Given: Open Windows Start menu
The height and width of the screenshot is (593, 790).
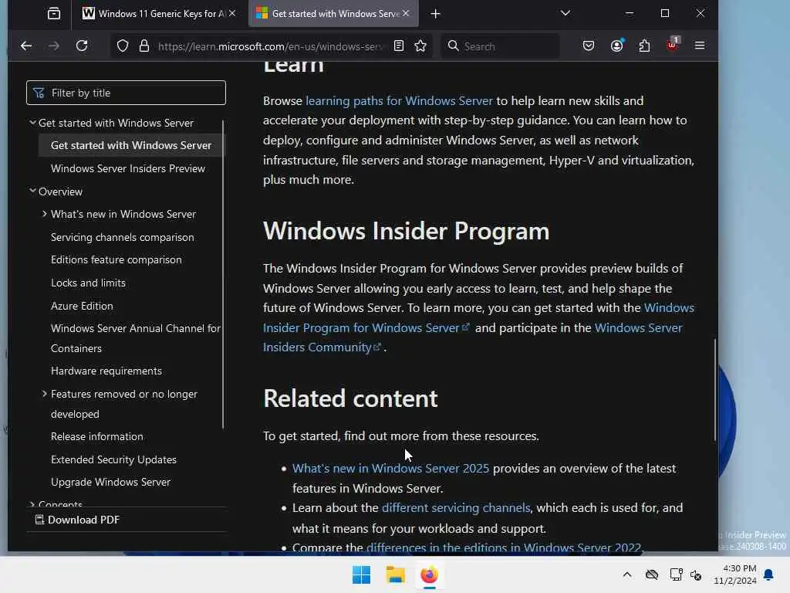Looking at the screenshot, I should click(x=361, y=574).
